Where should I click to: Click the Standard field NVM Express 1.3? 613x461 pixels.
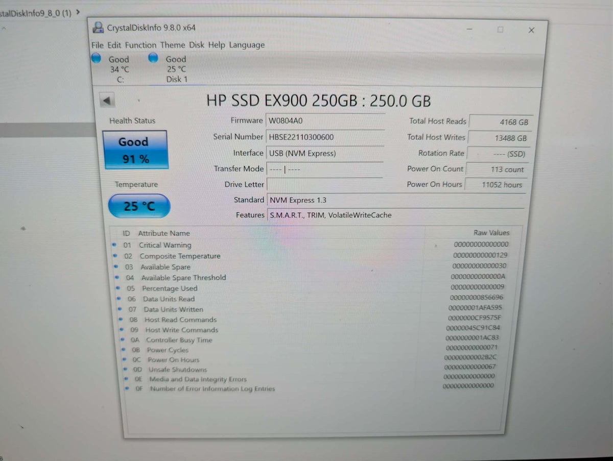[395, 200]
